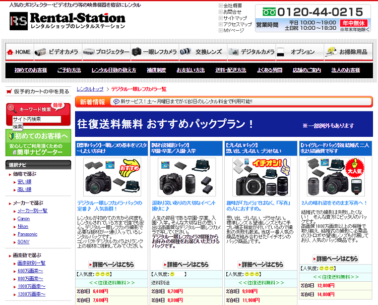Focus the サイト内検索 search field

[x=37, y=119]
